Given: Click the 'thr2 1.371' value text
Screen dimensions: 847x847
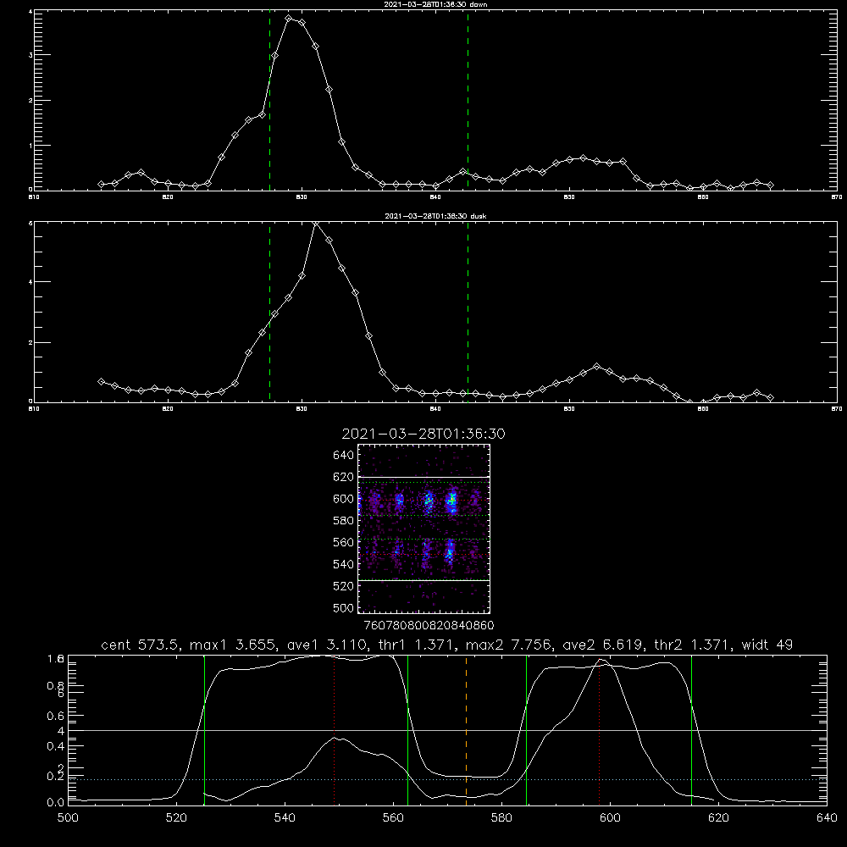Looking at the screenshot, I should click(694, 645).
